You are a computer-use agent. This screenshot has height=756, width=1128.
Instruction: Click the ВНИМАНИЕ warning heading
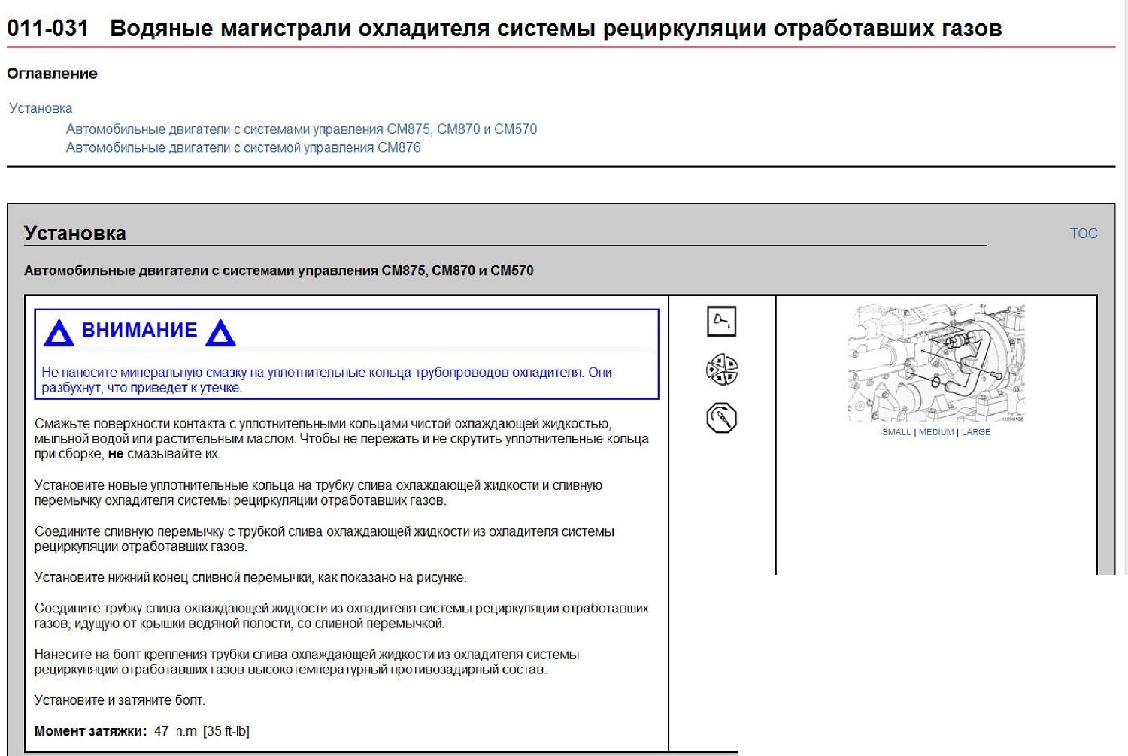[x=139, y=331]
